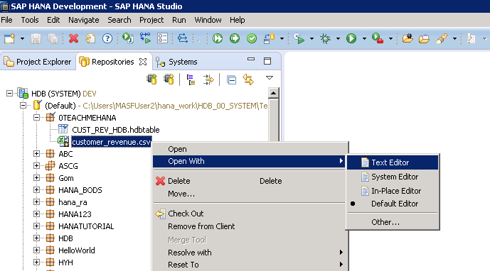Collapse the (Default) workspace node
This screenshot has width=490, height=271.
pyautogui.click(x=23, y=106)
